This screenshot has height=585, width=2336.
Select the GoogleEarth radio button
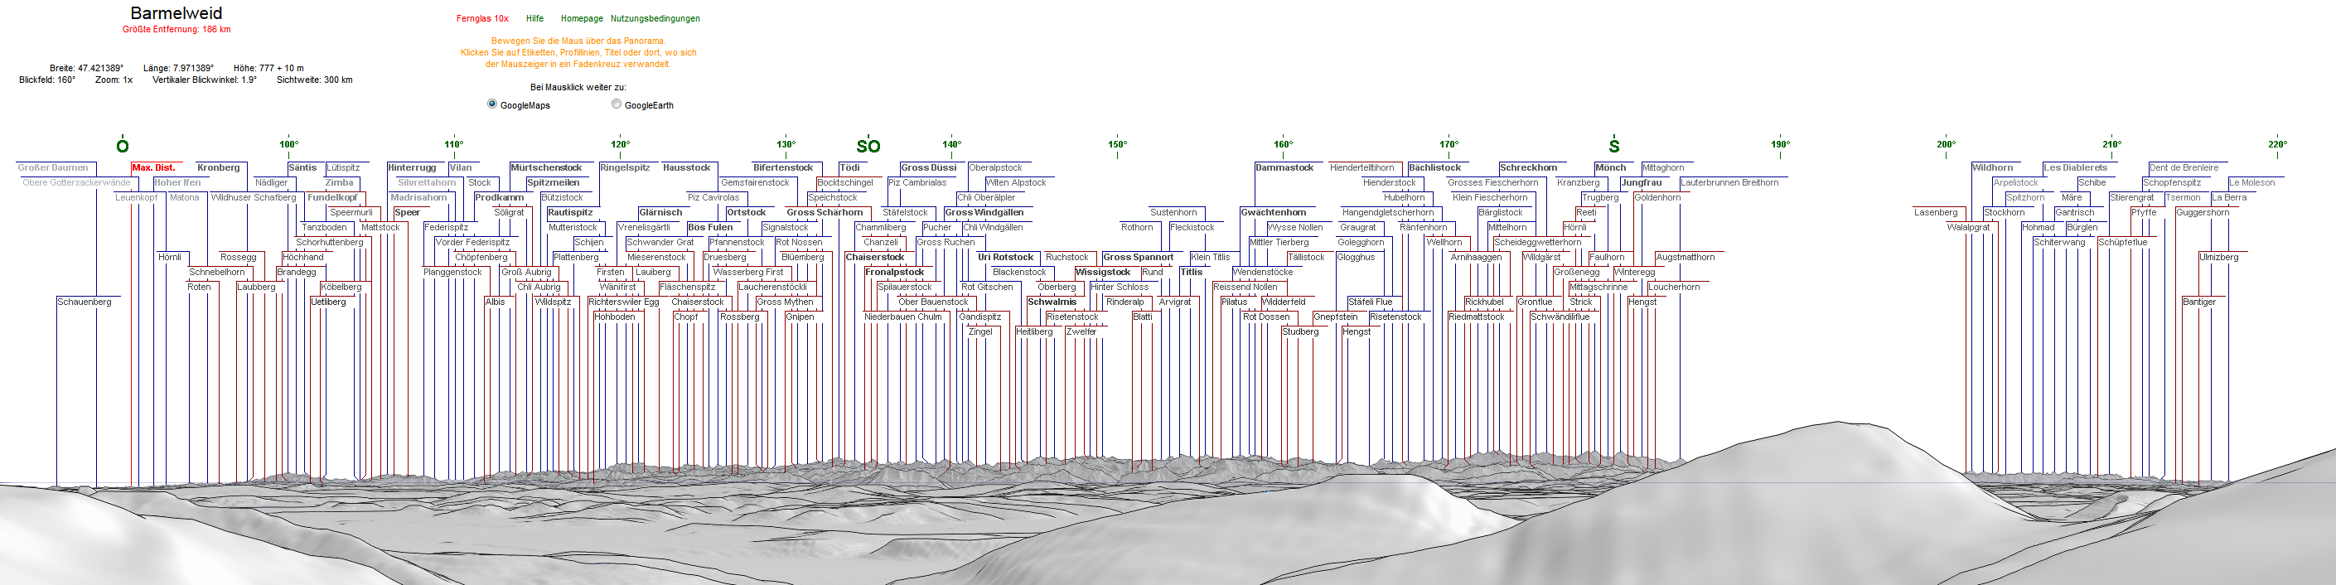617,104
